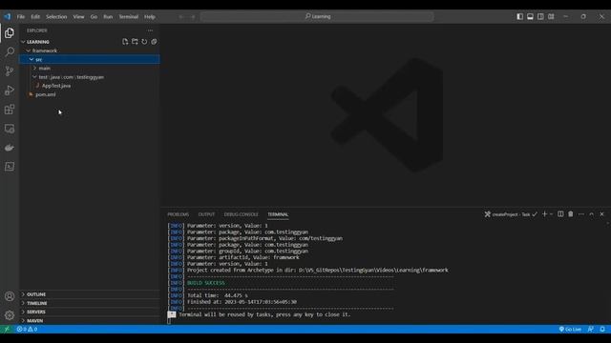Image resolution: width=611 pixels, height=343 pixels.
Task: Open the Docker view
Action: coord(10,148)
